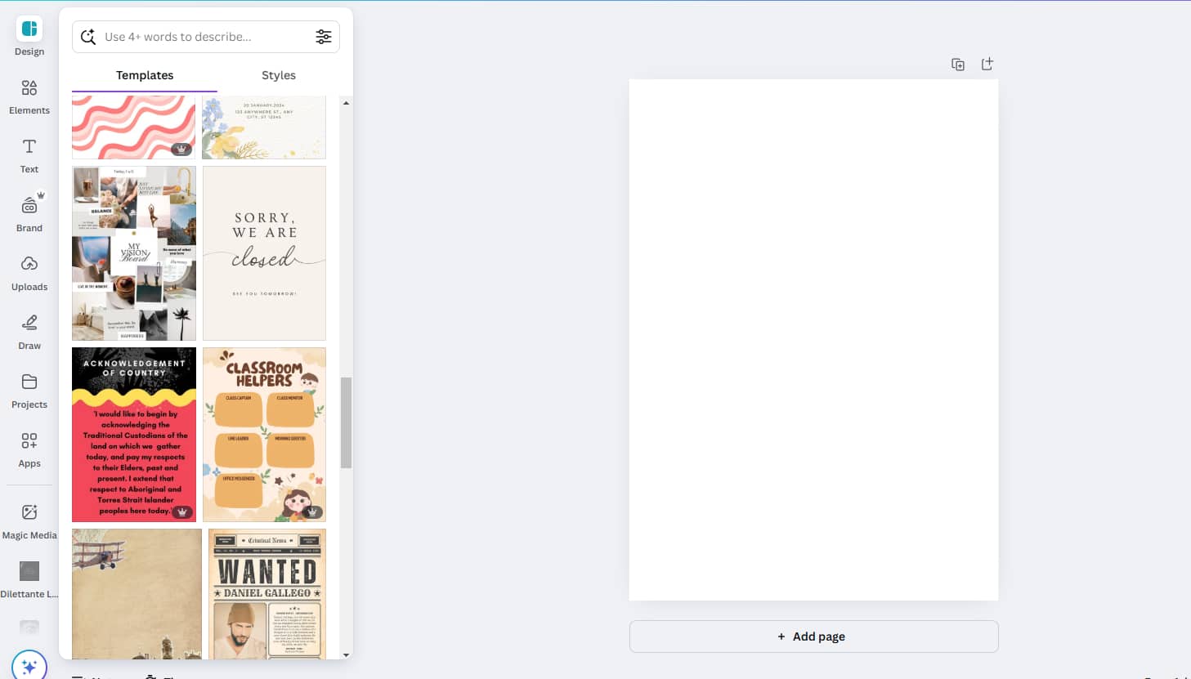Image resolution: width=1191 pixels, height=679 pixels.
Task: Open the Projects panel
Action: [29, 391]
